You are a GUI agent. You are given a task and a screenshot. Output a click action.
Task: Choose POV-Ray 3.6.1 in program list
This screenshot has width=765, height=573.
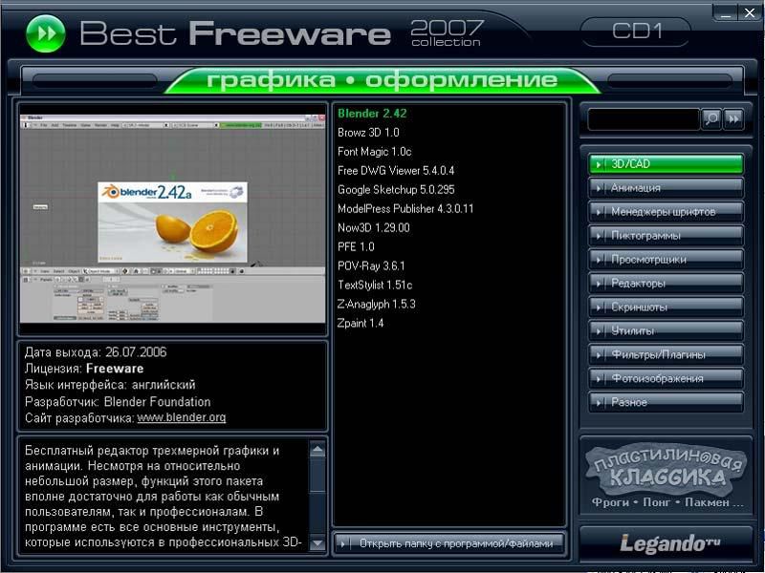coord(371,266)
